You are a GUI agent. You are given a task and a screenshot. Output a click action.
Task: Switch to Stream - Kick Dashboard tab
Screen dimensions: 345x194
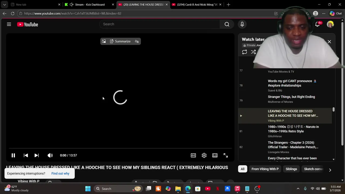point(89,5)
